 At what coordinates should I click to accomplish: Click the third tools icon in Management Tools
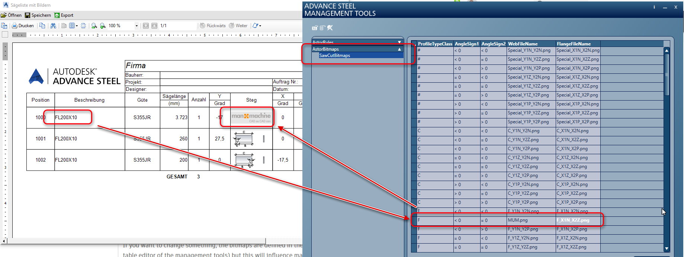(x=330, y=28)
